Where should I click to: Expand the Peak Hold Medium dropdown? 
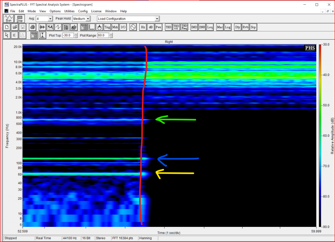coord(88,19)
